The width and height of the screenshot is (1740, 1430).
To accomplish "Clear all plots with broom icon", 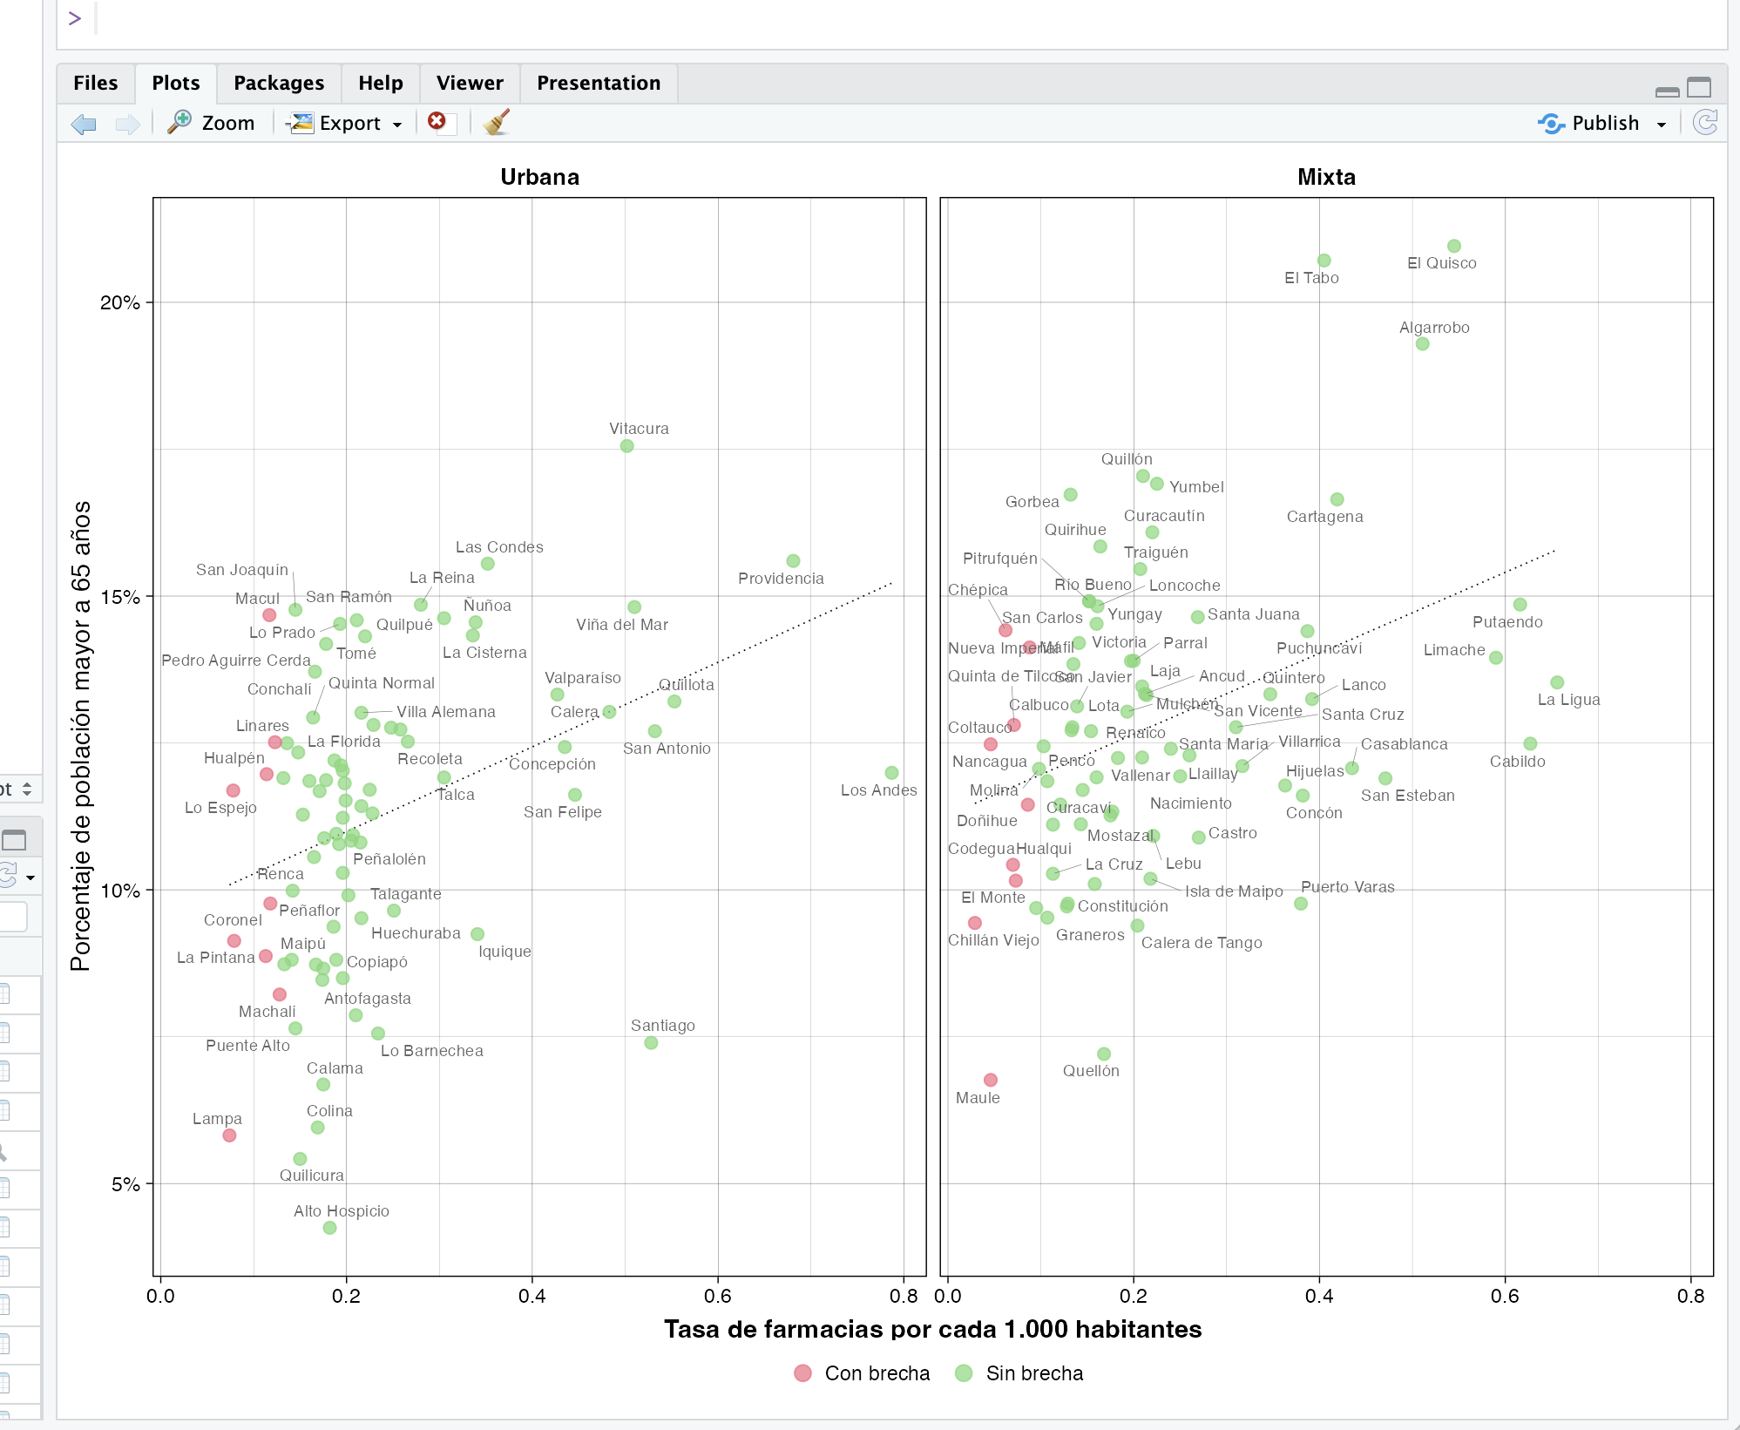I will pyautogui.click(x=496, y=122).
